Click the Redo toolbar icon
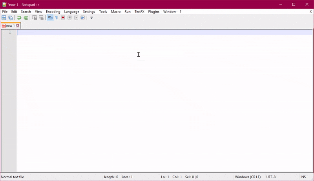This screenshot has height=181, width=314. (x=26, y=18)
